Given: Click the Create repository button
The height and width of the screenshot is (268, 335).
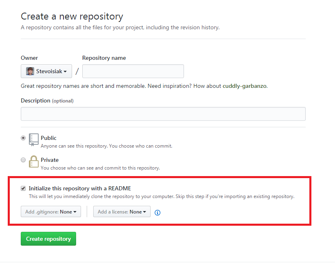Looking at the screenshot, I should point(48,239).
